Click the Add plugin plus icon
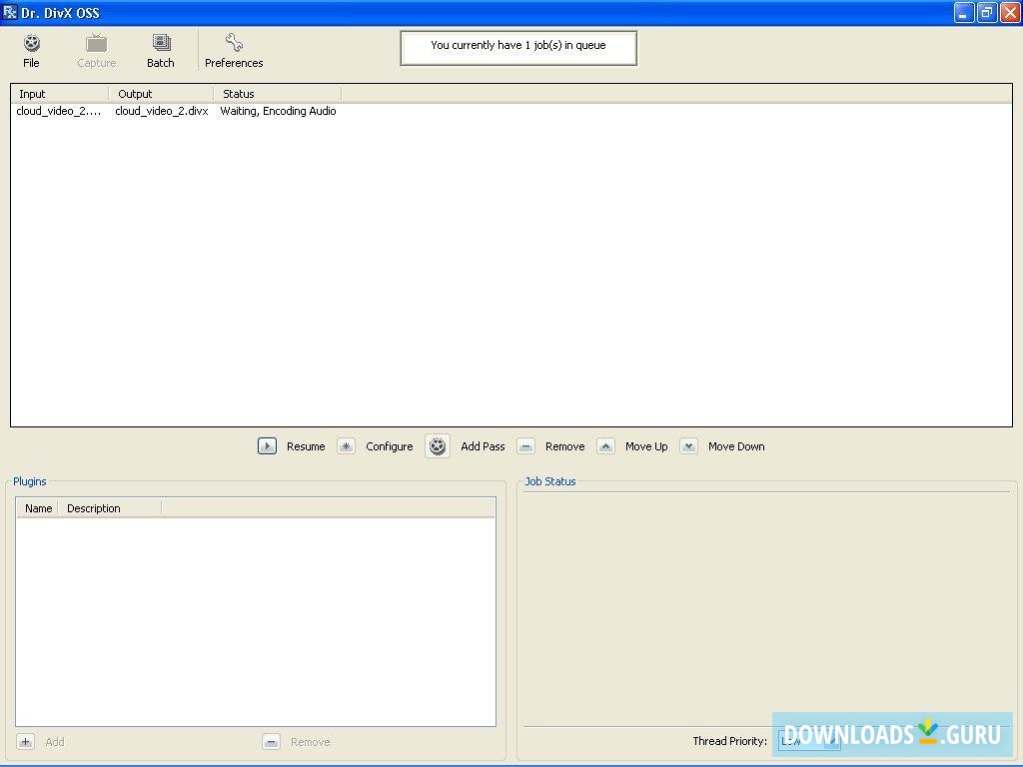The width and height of the screenshot is (1023, 767). [24, 742]
